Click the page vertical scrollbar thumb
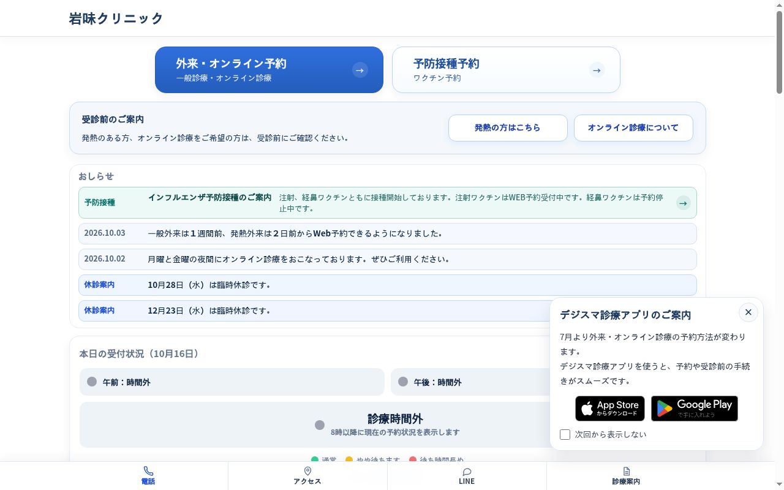 pyautogui.click(x=780, y=52)
